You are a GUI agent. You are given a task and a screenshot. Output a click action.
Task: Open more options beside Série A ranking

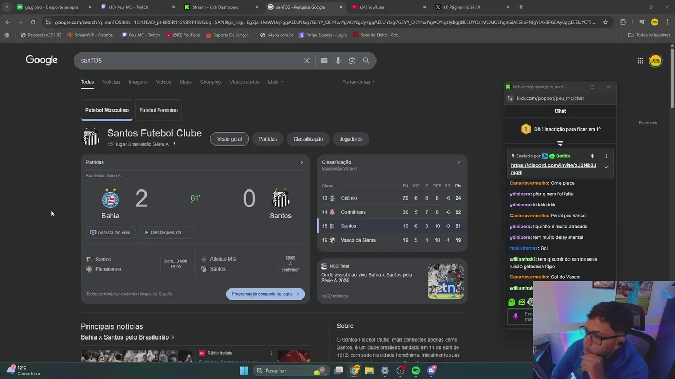click(x=174, y=144)
